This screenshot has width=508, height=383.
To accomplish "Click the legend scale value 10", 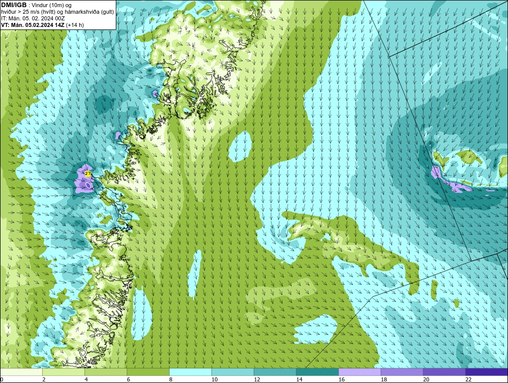I will point(215,379).
